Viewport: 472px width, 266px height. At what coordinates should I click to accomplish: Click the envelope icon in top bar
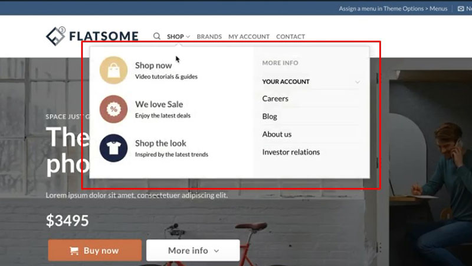[461, 9]
